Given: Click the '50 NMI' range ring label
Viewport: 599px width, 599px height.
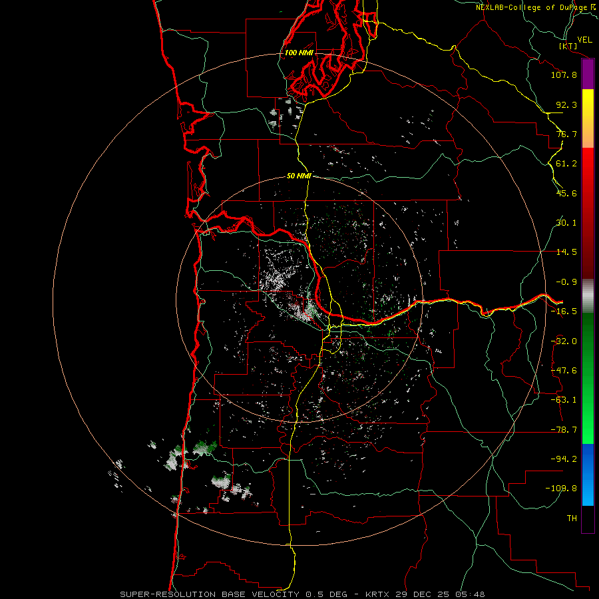Looking at the screenshot, I should pyautogui.click(x=299, y=176).
